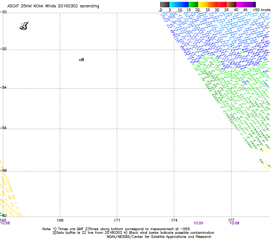This screenshot has width=272, height=239.
Task: Click the larger island outline near latitude -51
Action: (24, 26)
